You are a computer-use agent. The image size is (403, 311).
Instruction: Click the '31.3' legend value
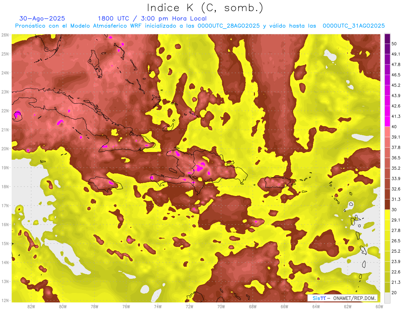coord(396,199)
